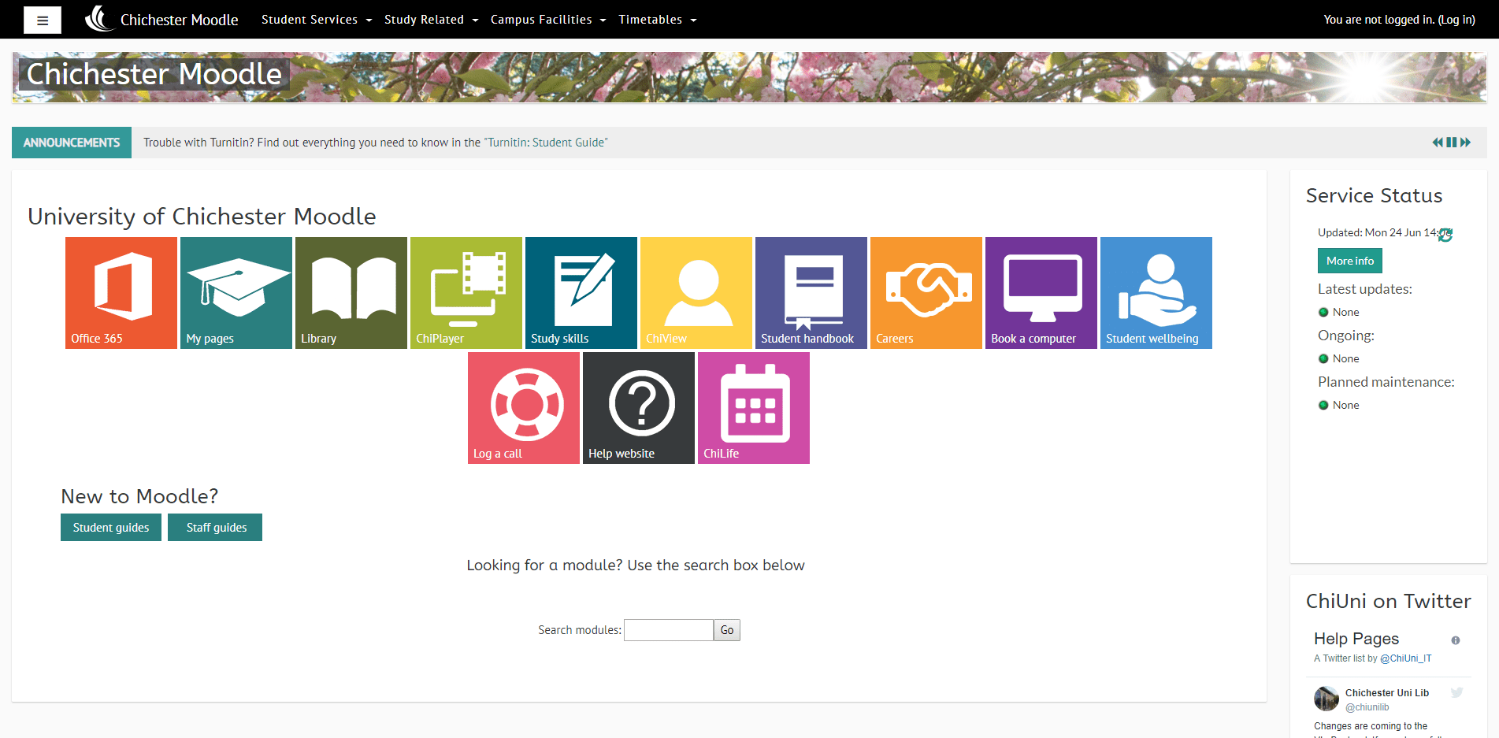Expand the Timetables menu
This screenshot has width=1499, height=738.
click(x=658, y=20)
